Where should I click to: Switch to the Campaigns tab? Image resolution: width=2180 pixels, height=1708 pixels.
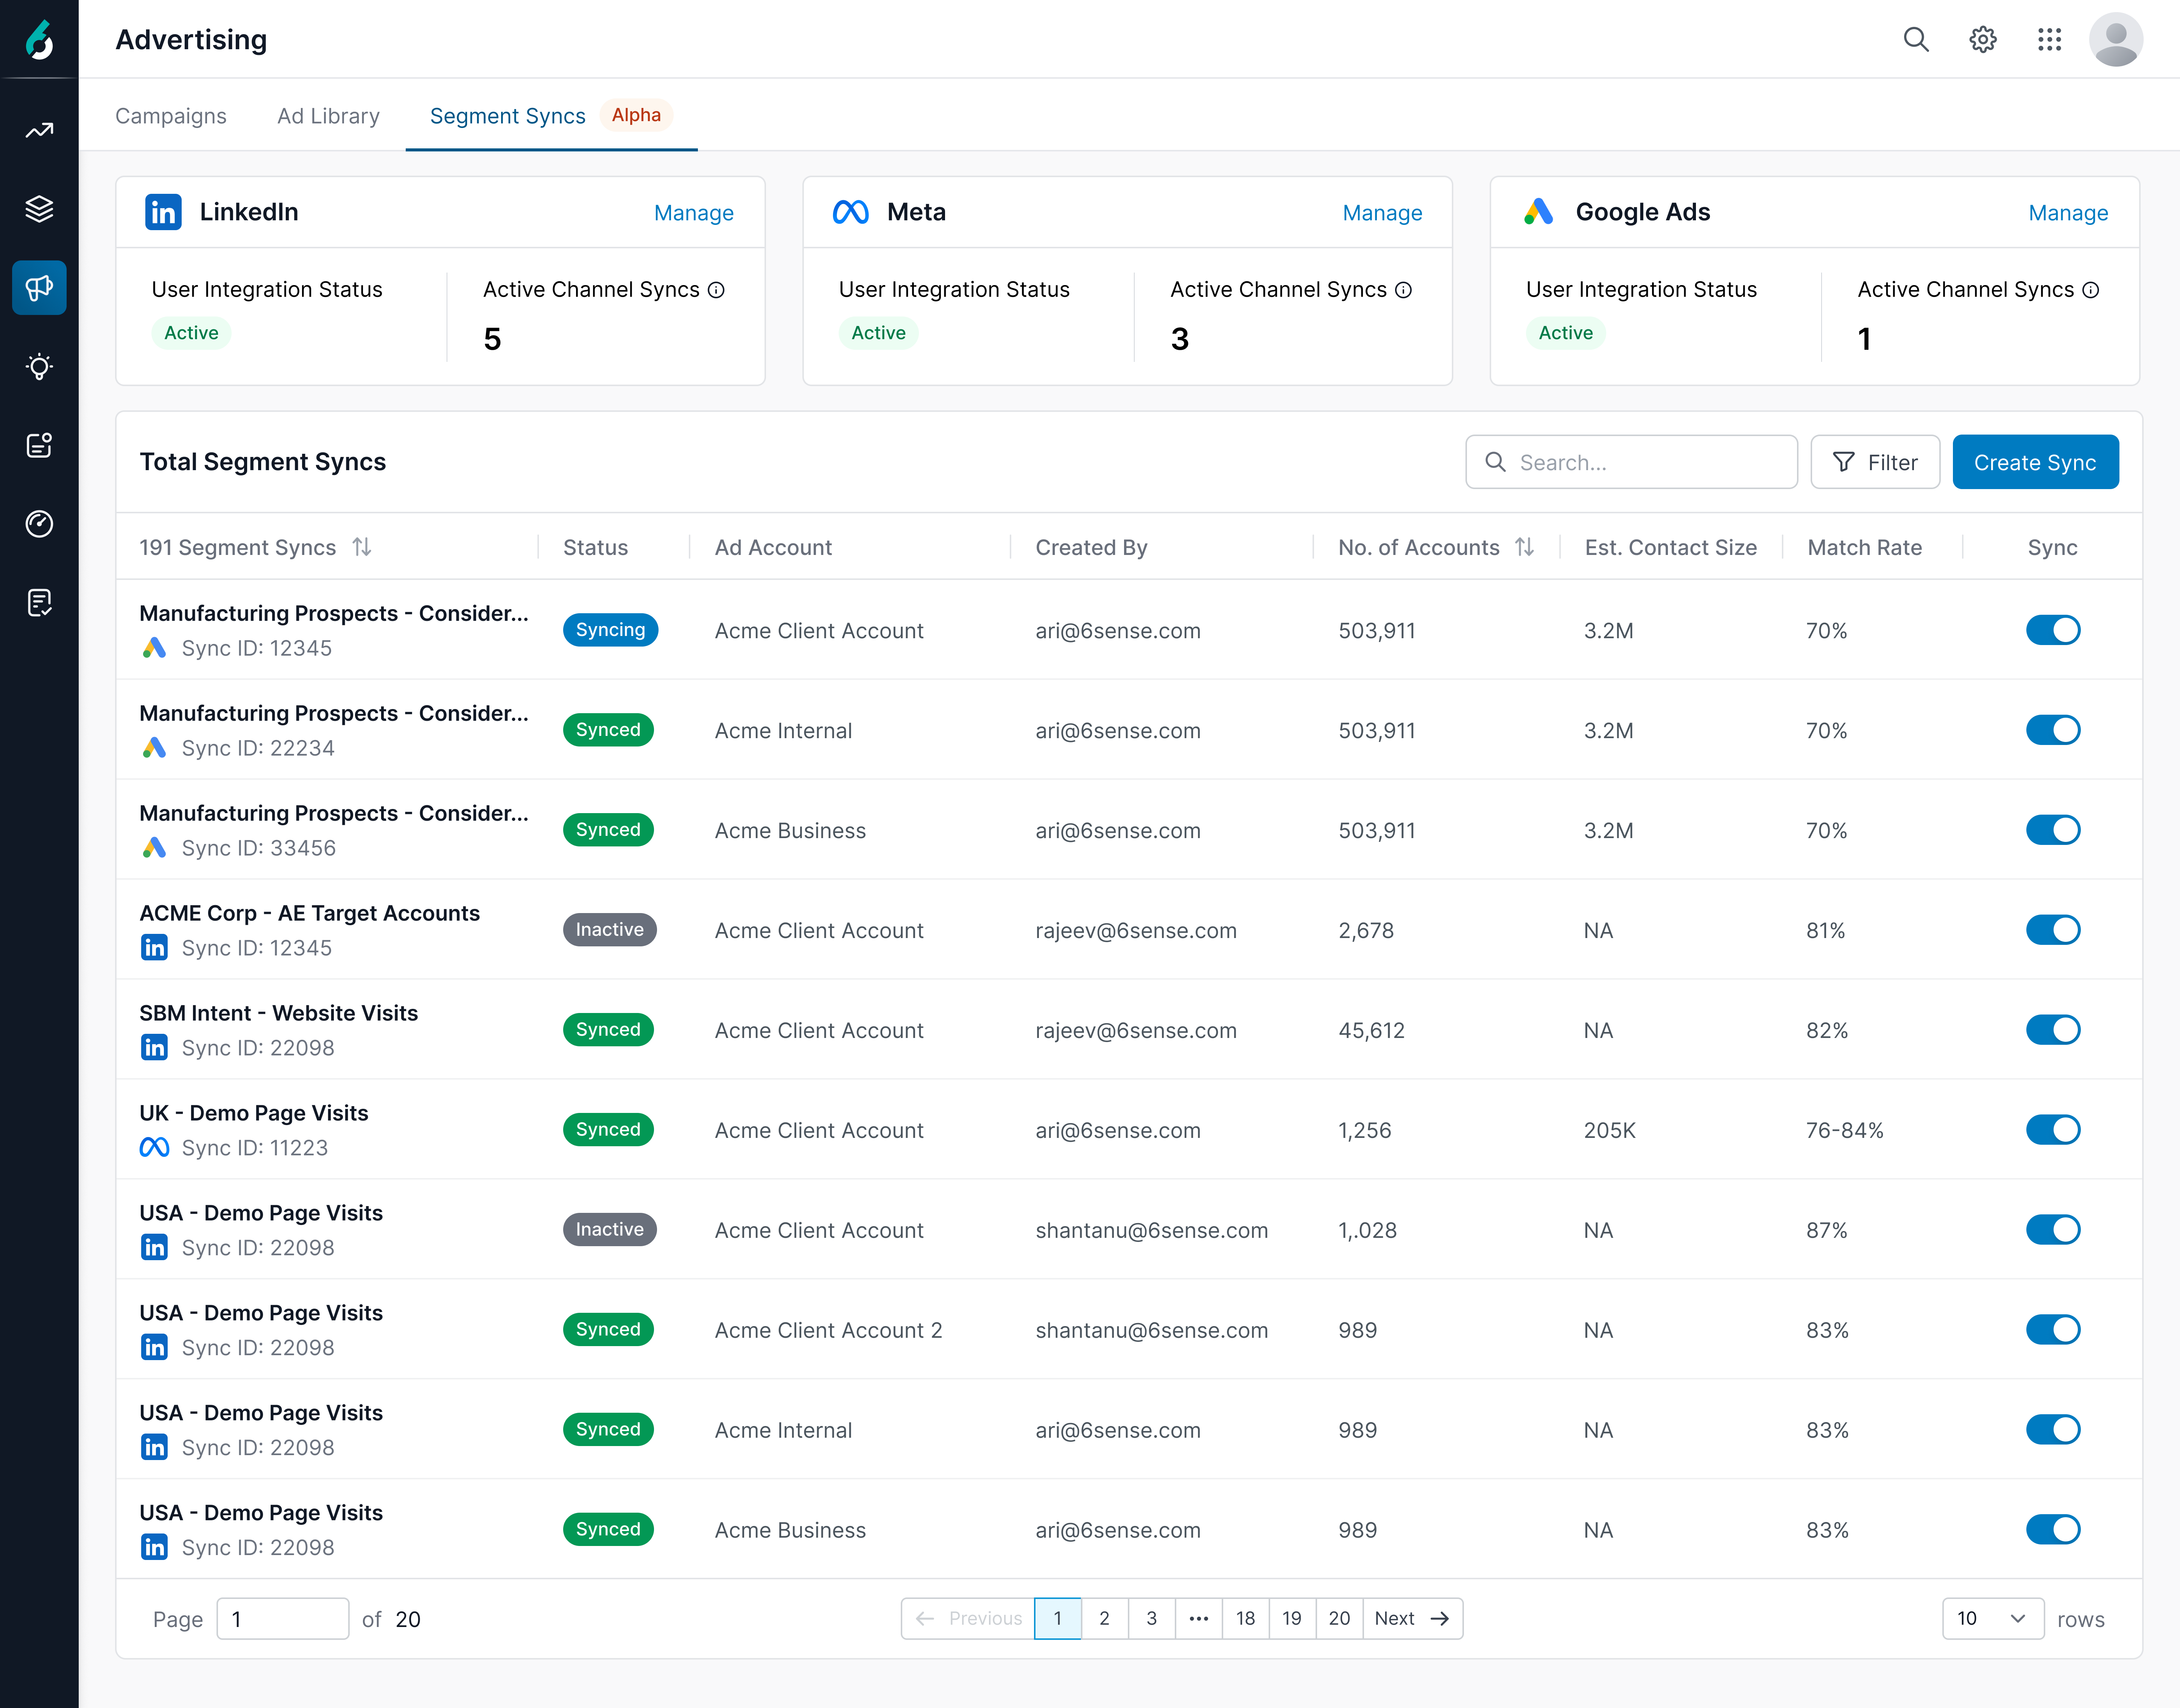[171, 116]
